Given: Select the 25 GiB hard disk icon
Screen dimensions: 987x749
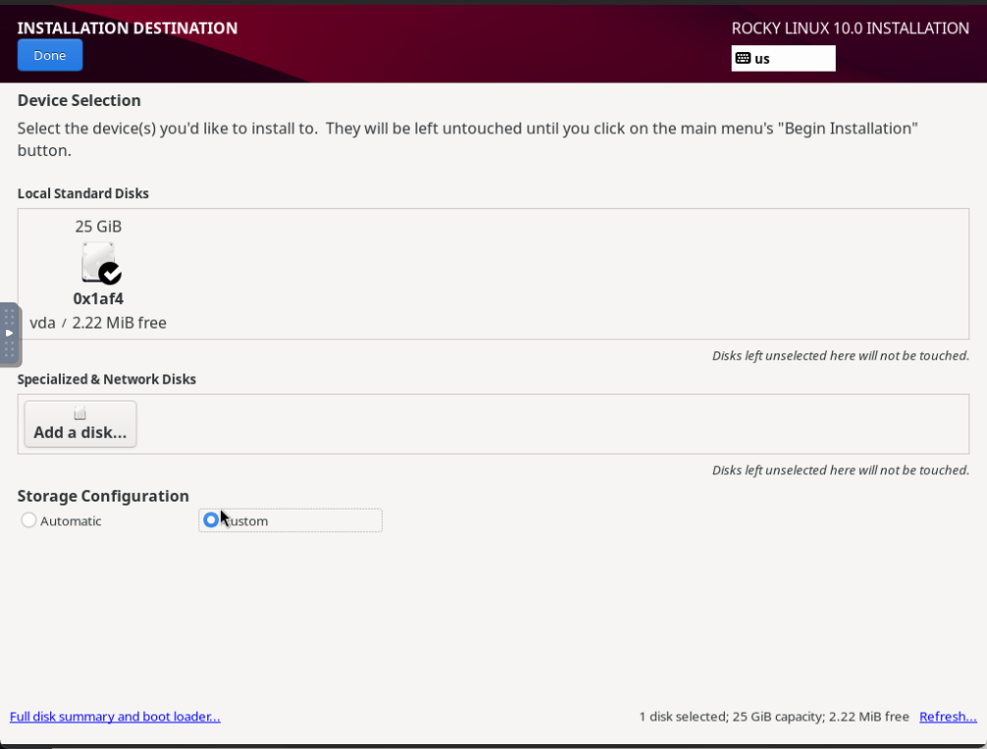Looking at the screenshot, I should click(99, 262).
